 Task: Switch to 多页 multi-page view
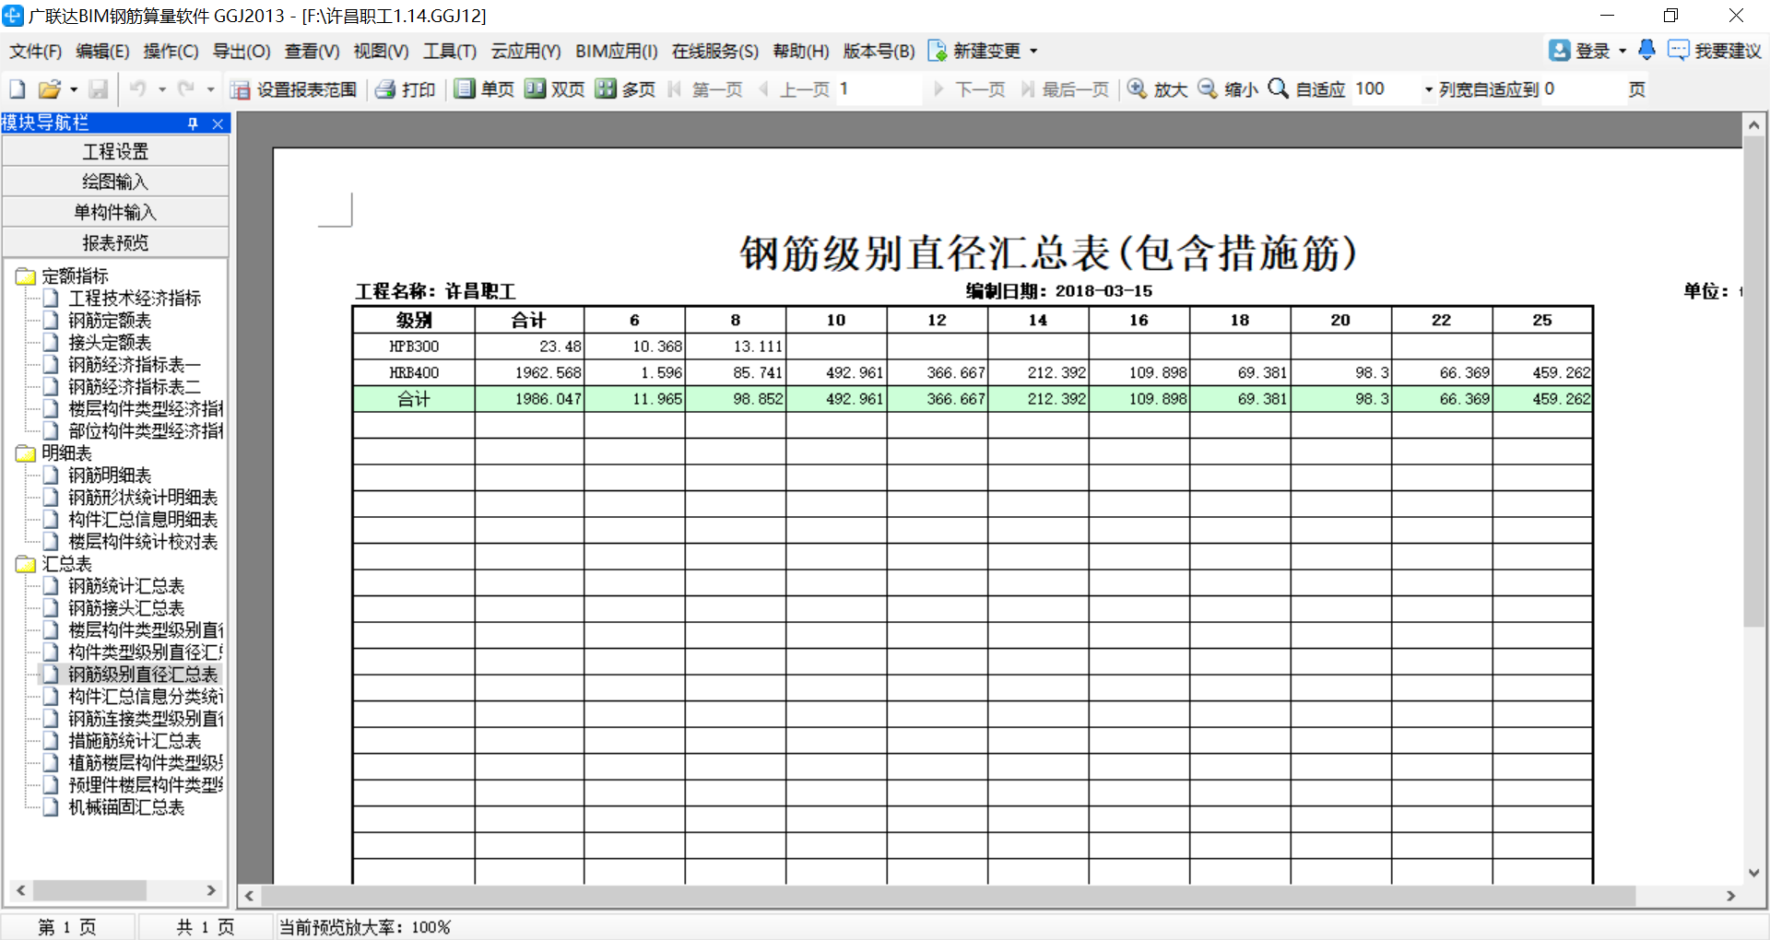click(x=625, y=89)
